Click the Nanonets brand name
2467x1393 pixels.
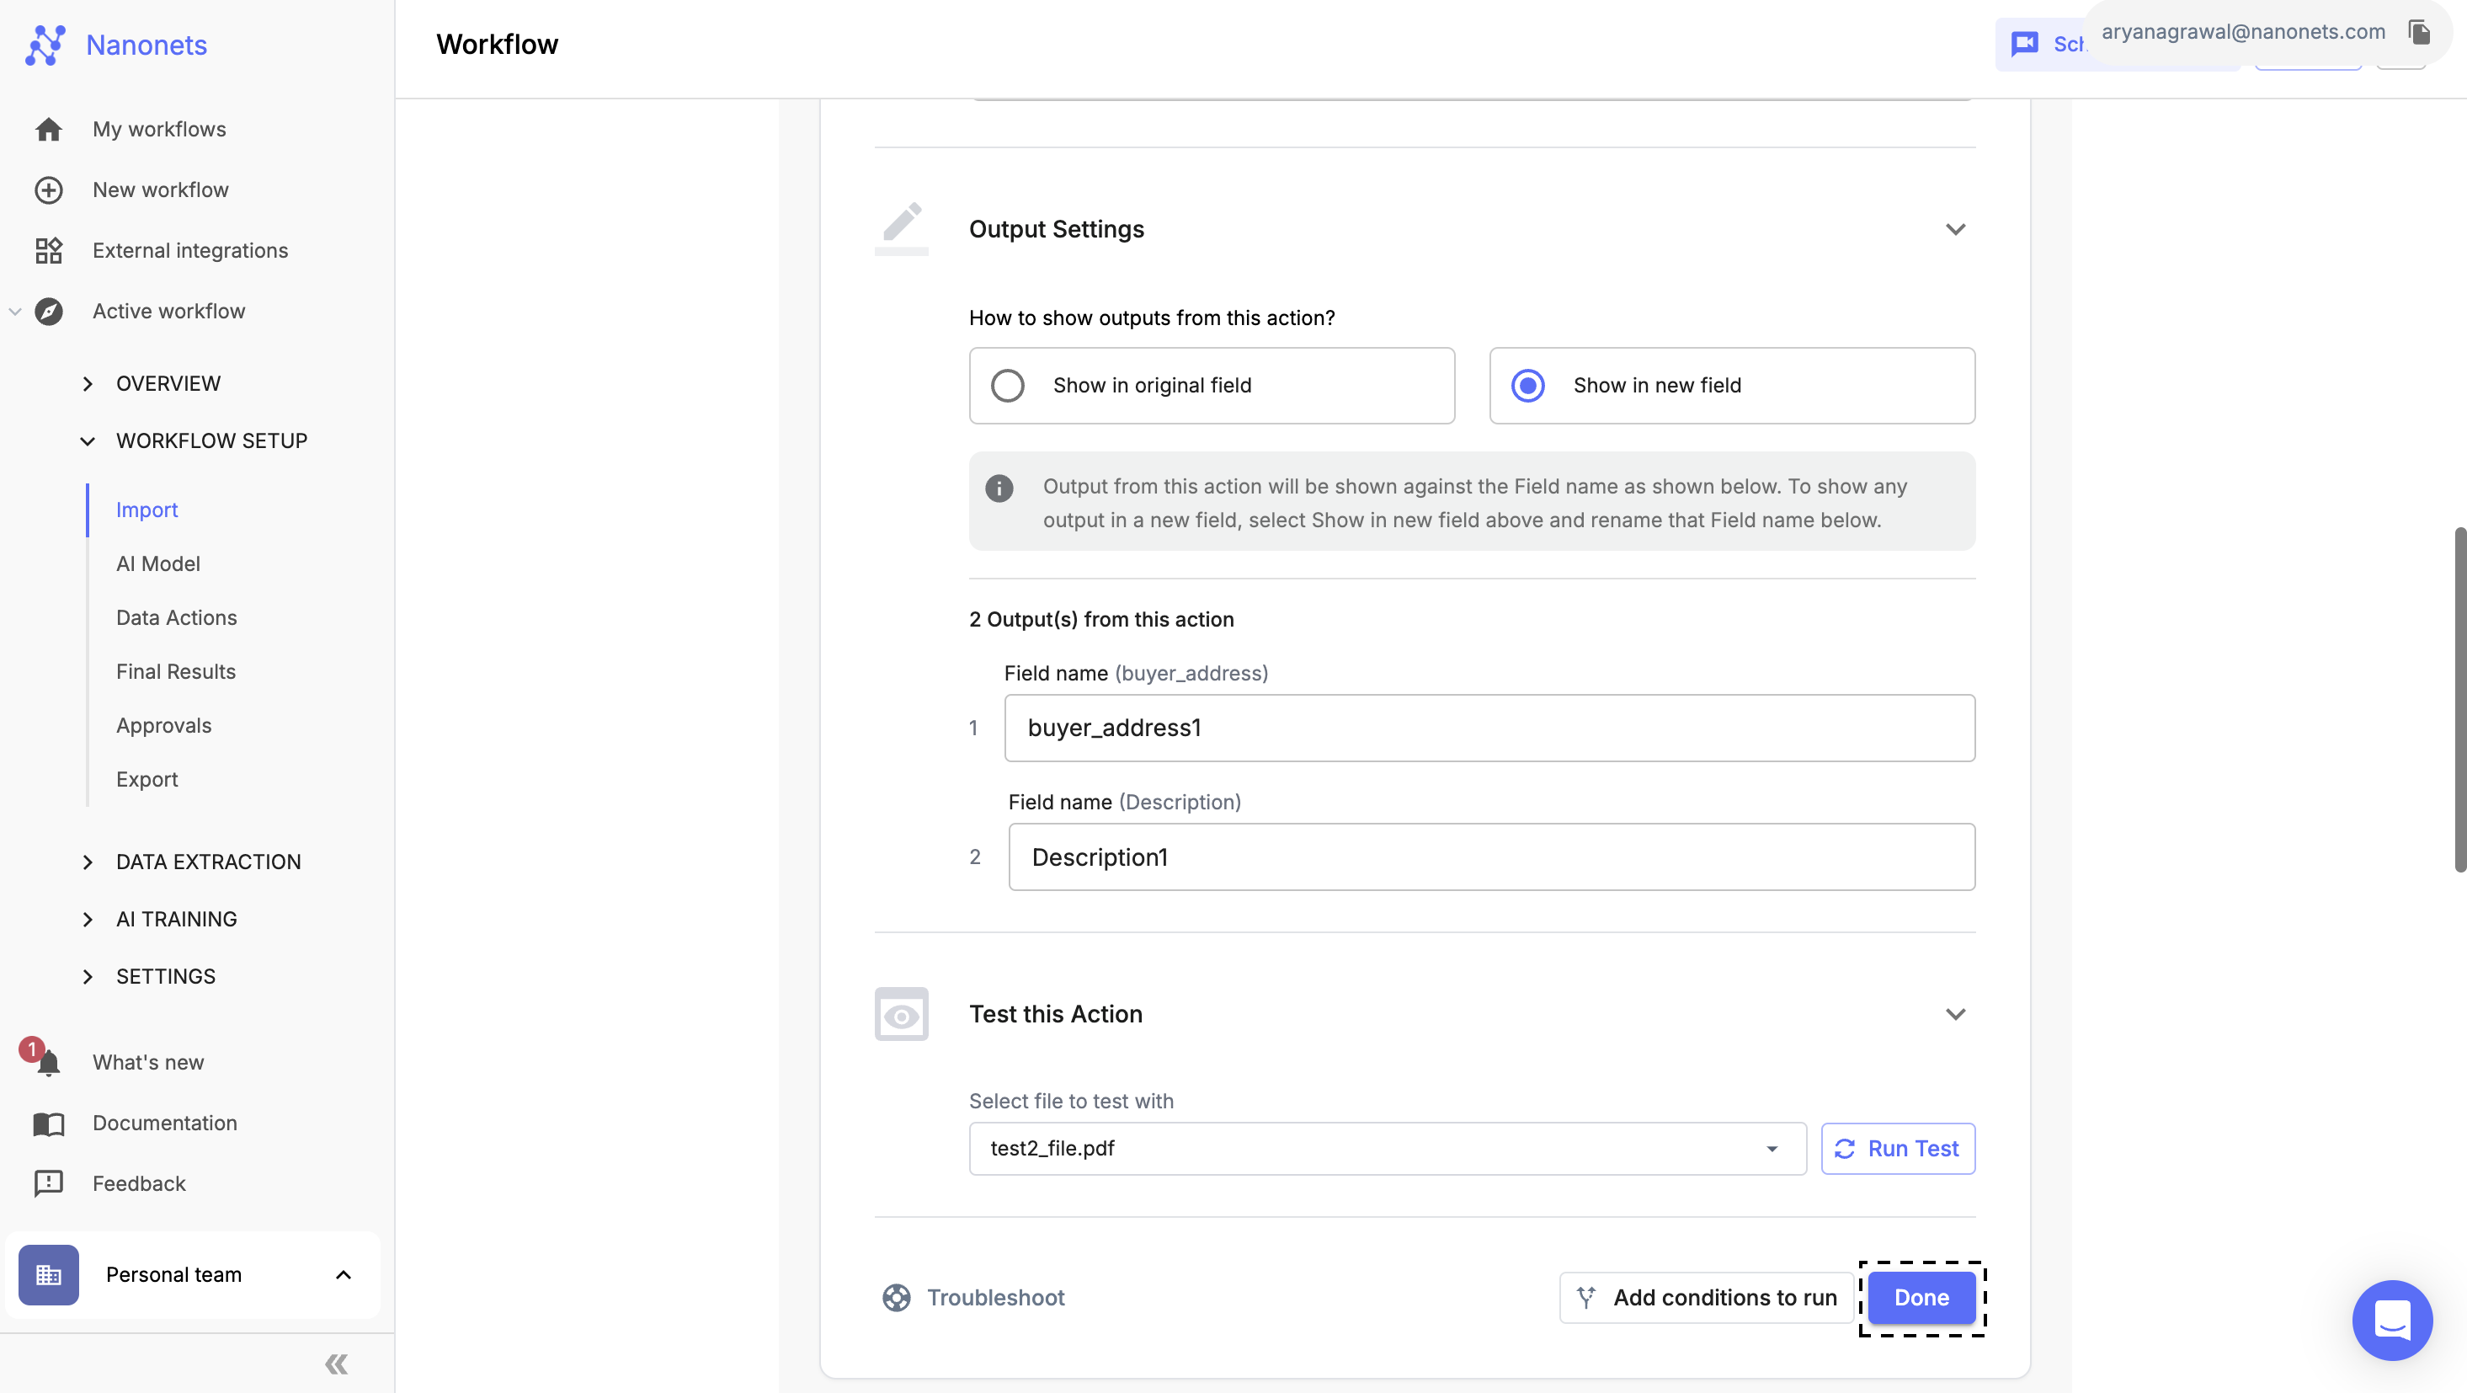click(147, 45)
